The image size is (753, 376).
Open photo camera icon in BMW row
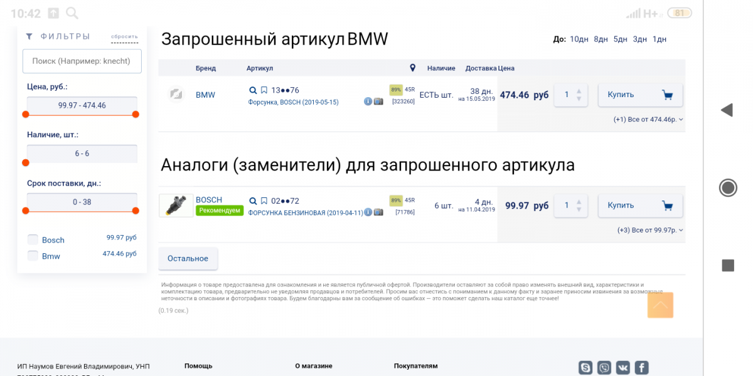pyautogui.click(x=378, y=102)
